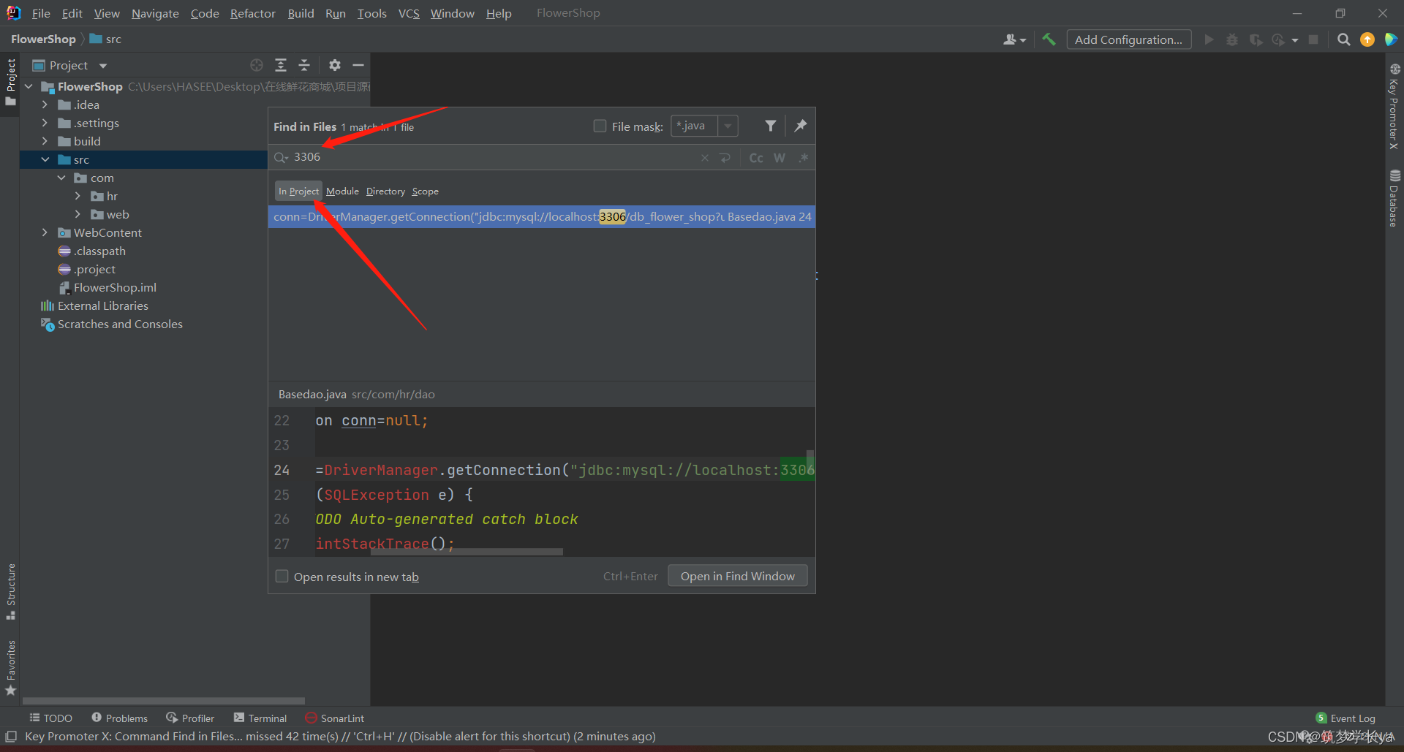Open the Refactor menu
1404x752 pixels.
tap(252, 13)
